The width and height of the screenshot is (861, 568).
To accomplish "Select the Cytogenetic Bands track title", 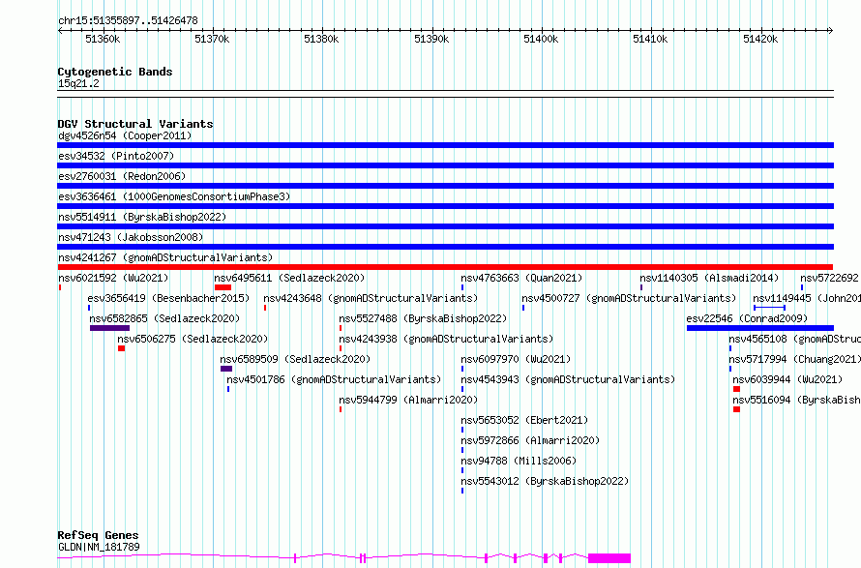I will pos(115,72).
